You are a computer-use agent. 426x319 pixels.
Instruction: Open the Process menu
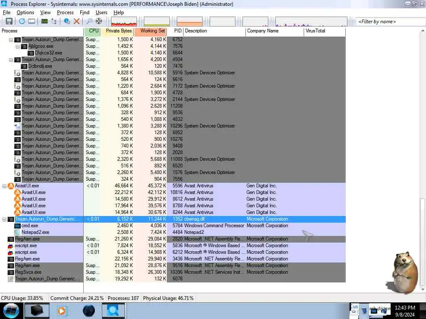click(65, 12)
